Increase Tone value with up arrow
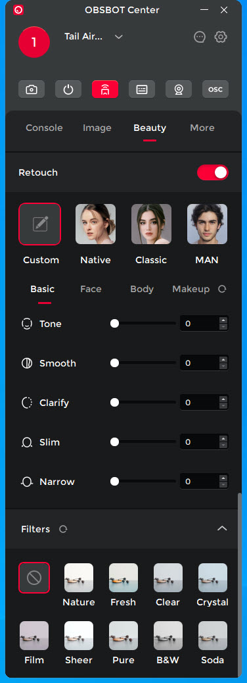247x683 pixels. coord(223,320)
